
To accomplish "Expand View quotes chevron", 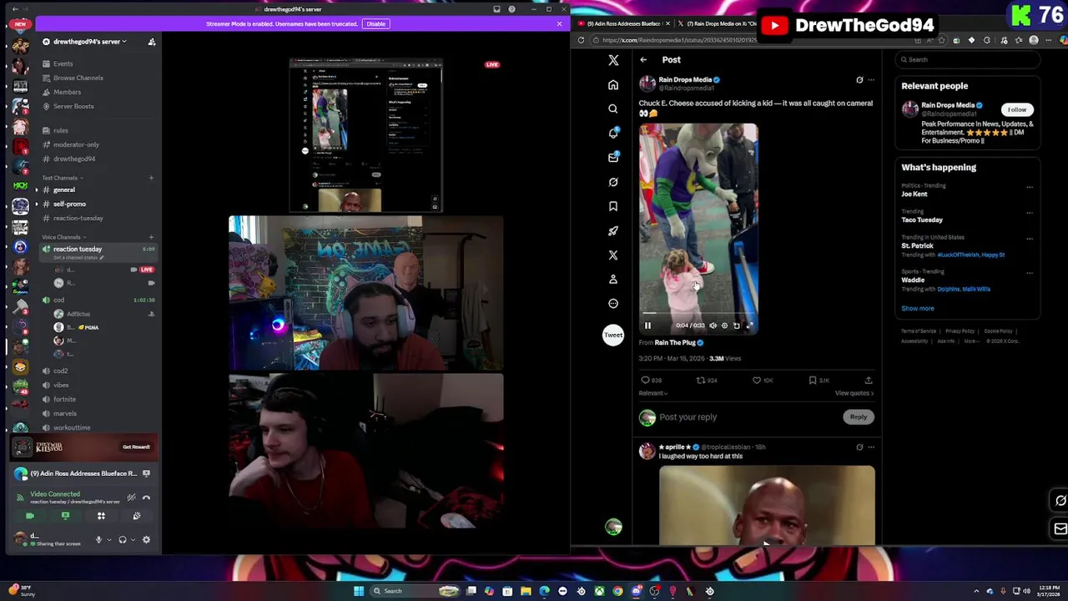I will [854, 393].
